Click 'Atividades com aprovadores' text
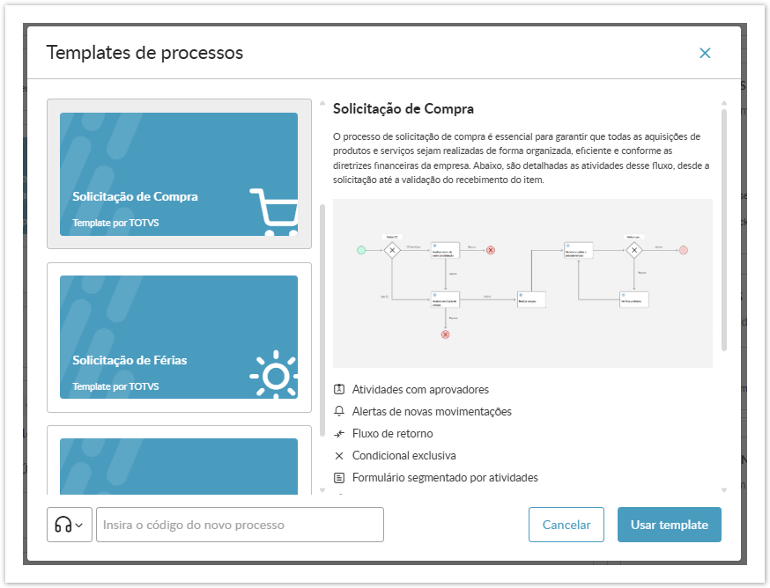The height and width of the screenshot is (588, 770). (420, 389)
